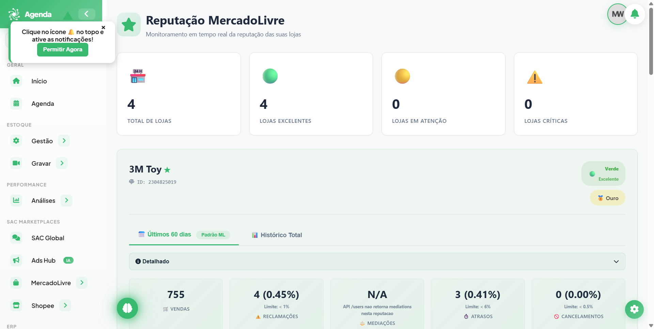654x329 pixels.
Task: Click the Mediações scale icon
Action: pos(362,324)
